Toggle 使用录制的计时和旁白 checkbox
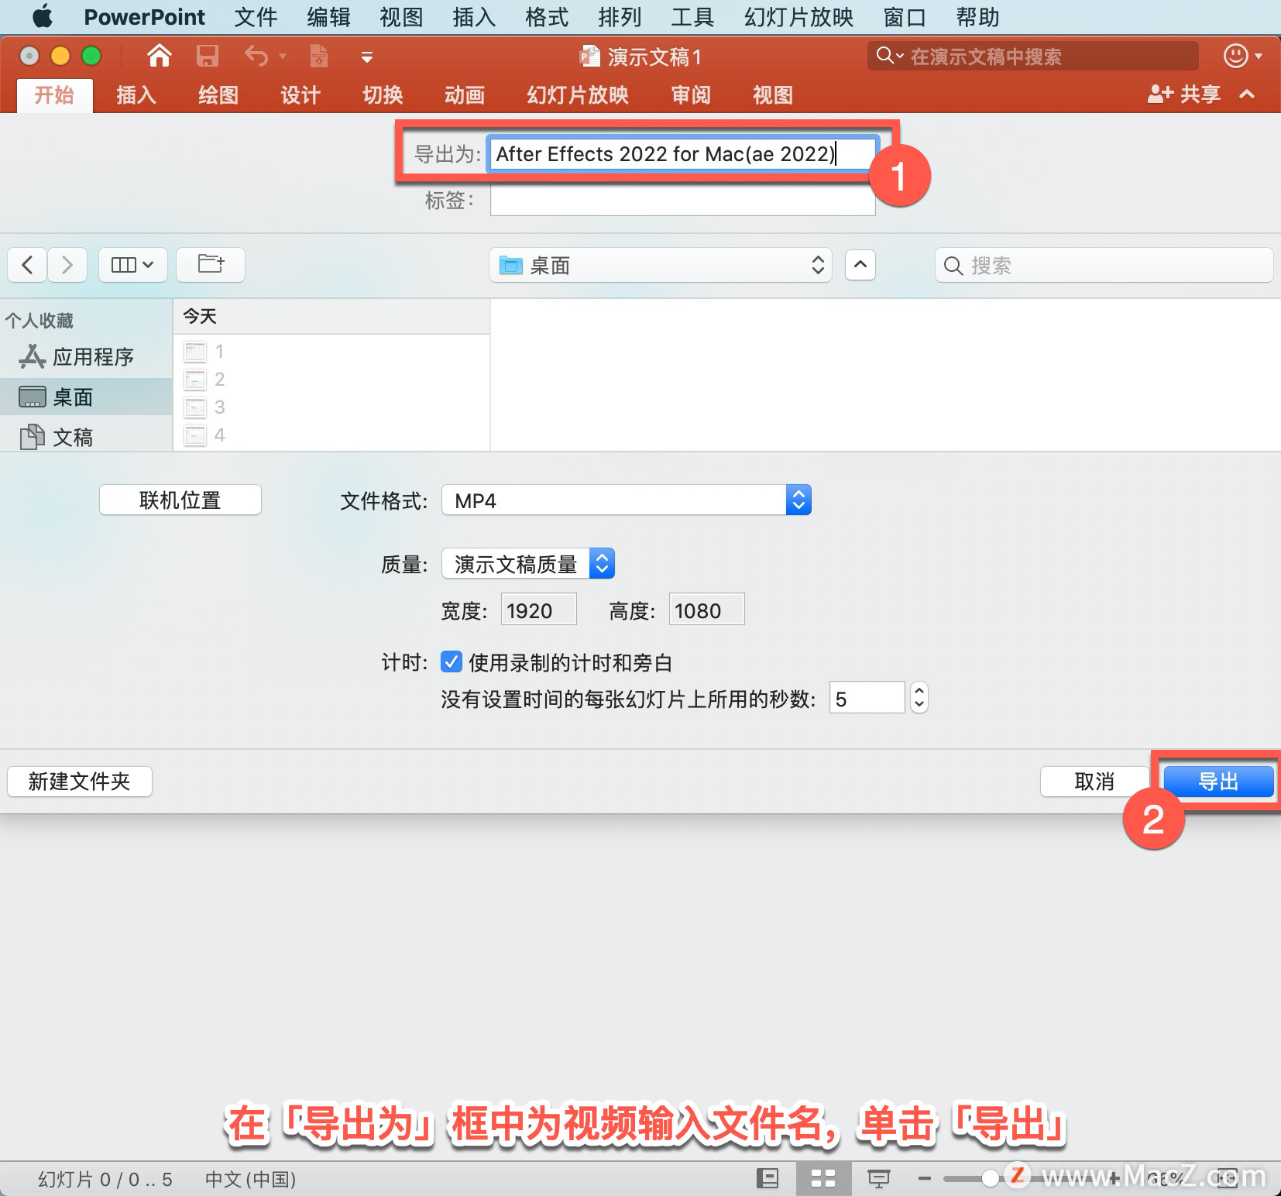 pos(452,662)
